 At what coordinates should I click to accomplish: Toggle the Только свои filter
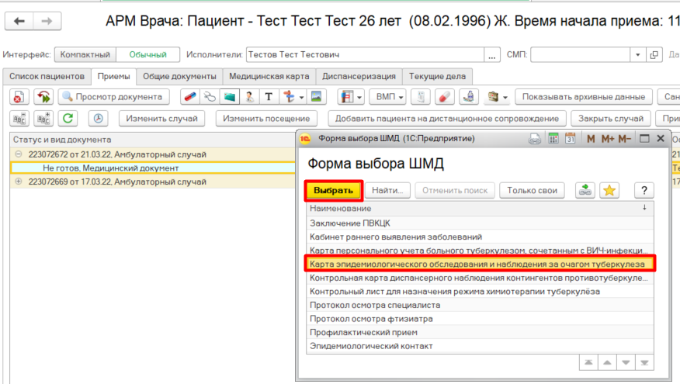tap(531, 190)
